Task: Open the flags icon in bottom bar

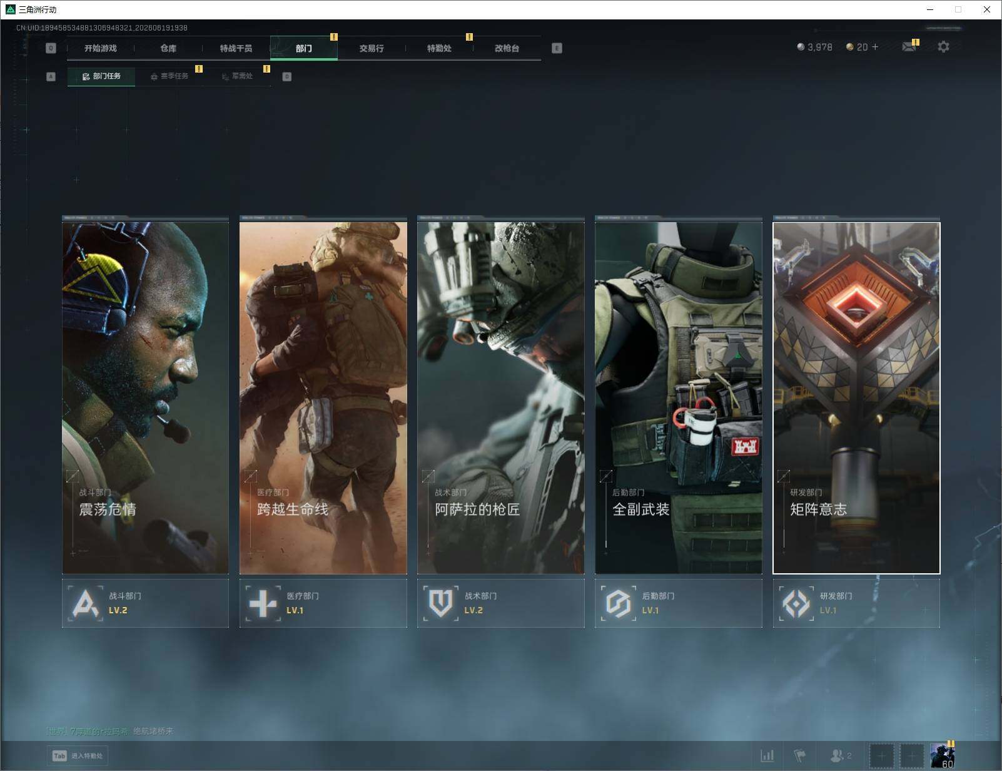Action: tap(800, 756)
